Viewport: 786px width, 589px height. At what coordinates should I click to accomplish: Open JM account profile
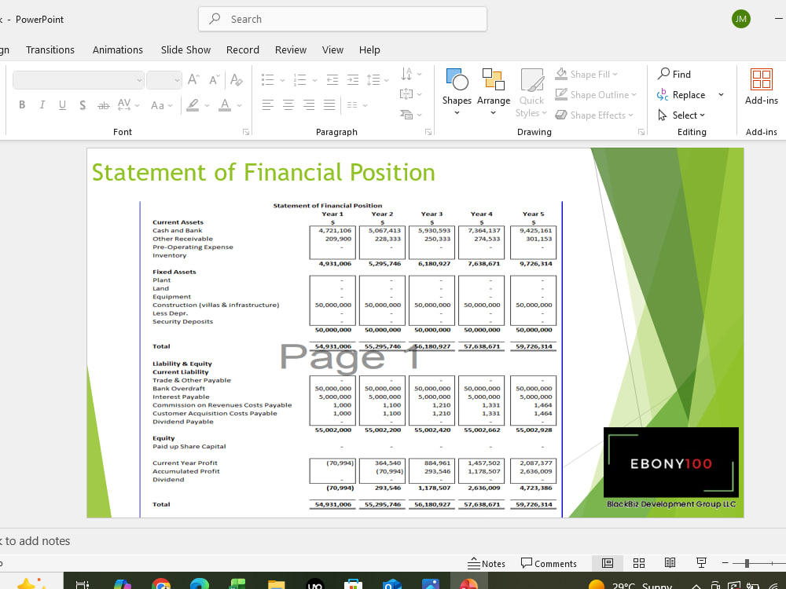coord(741,19)
